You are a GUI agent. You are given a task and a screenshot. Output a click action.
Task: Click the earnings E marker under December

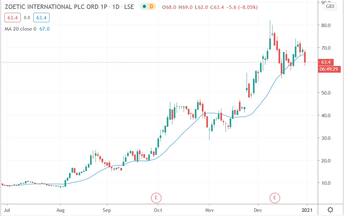(x=275, y=198)
